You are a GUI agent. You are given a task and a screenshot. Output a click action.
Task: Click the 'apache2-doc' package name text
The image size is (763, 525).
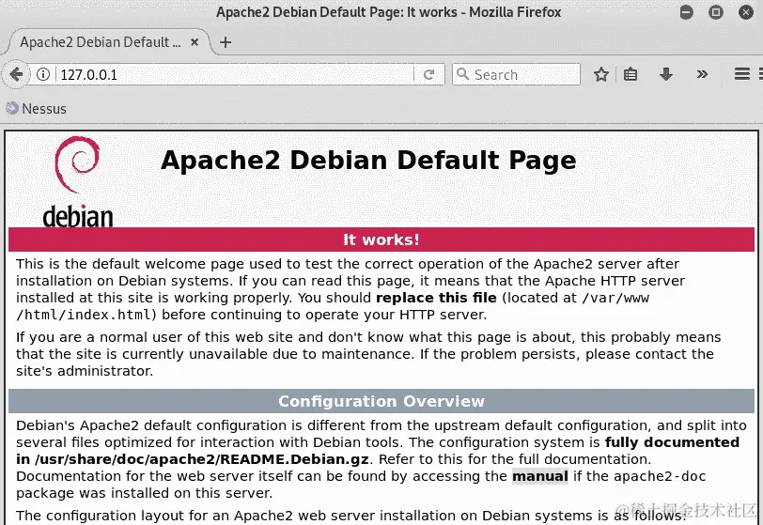660,476
